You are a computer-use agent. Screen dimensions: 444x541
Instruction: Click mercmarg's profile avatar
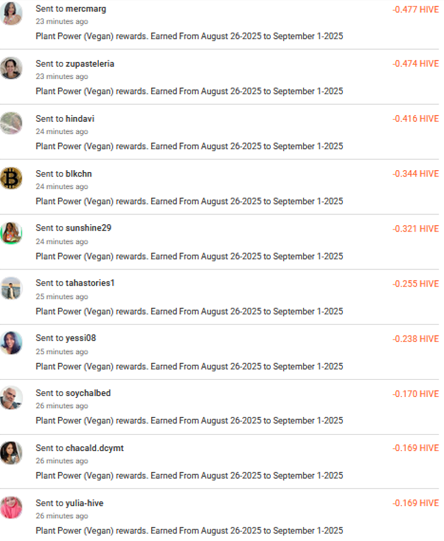click(11, 14)
